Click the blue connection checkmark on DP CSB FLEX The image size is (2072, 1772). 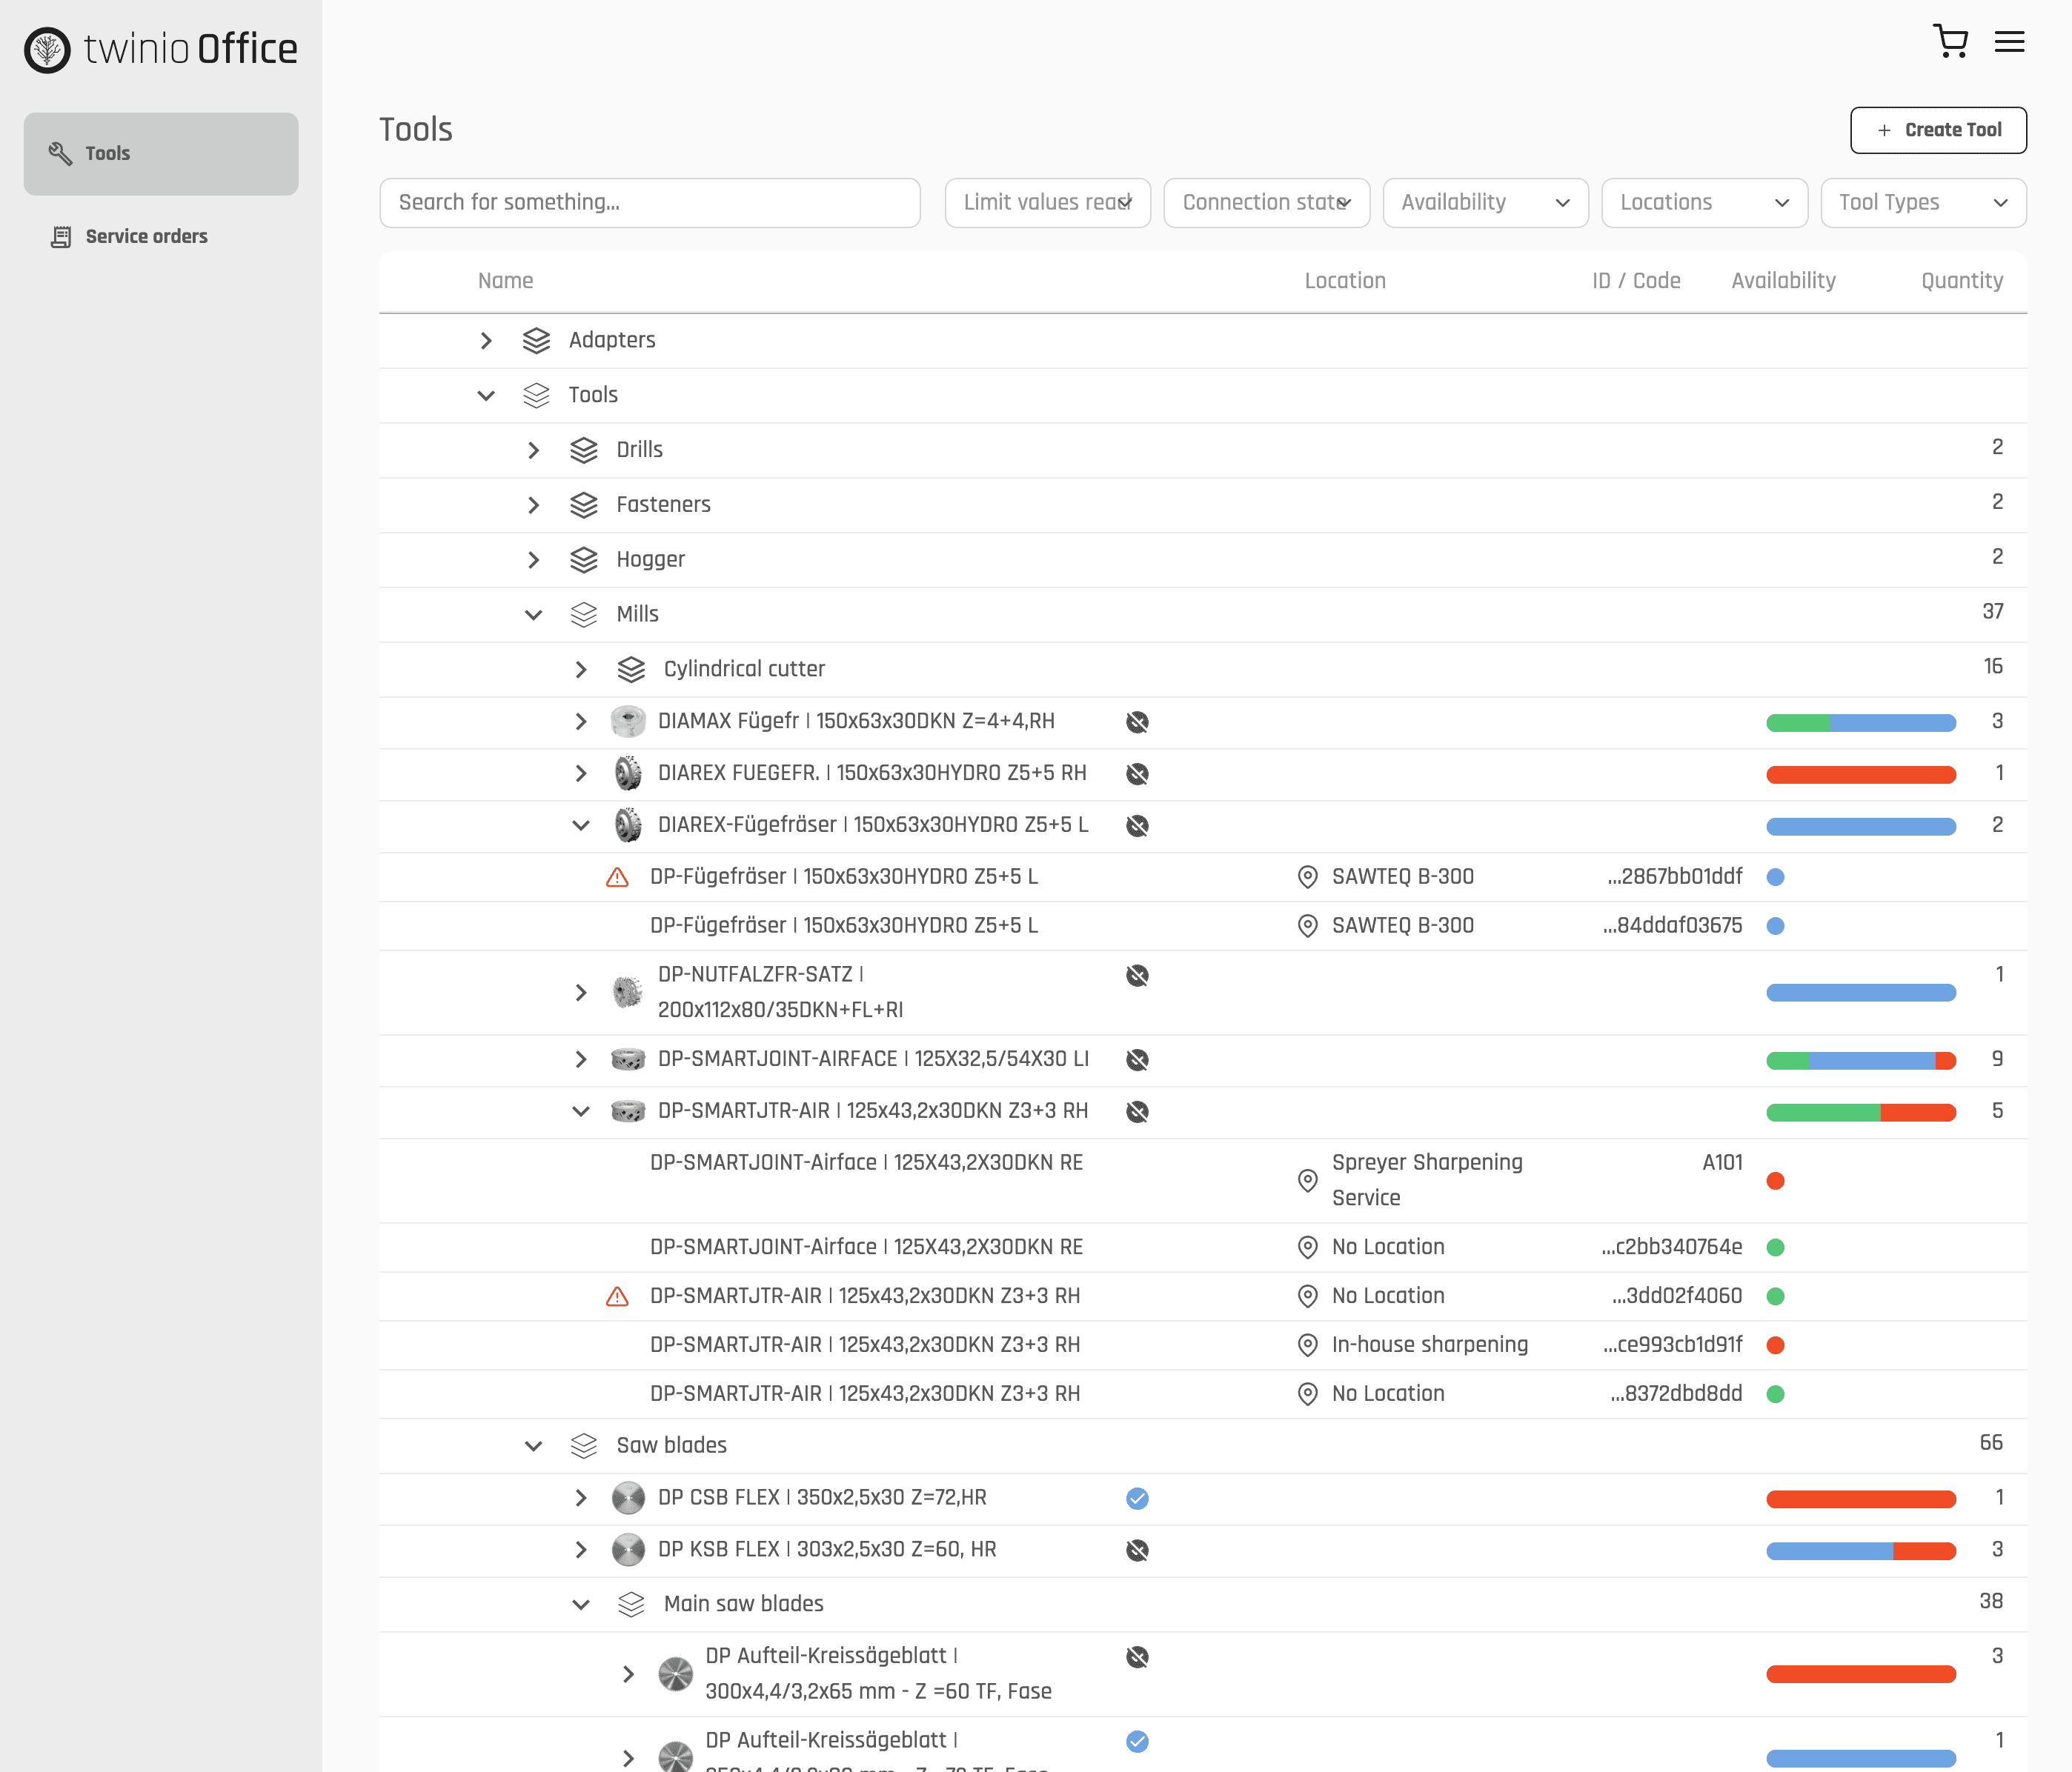(1137, 1498)
